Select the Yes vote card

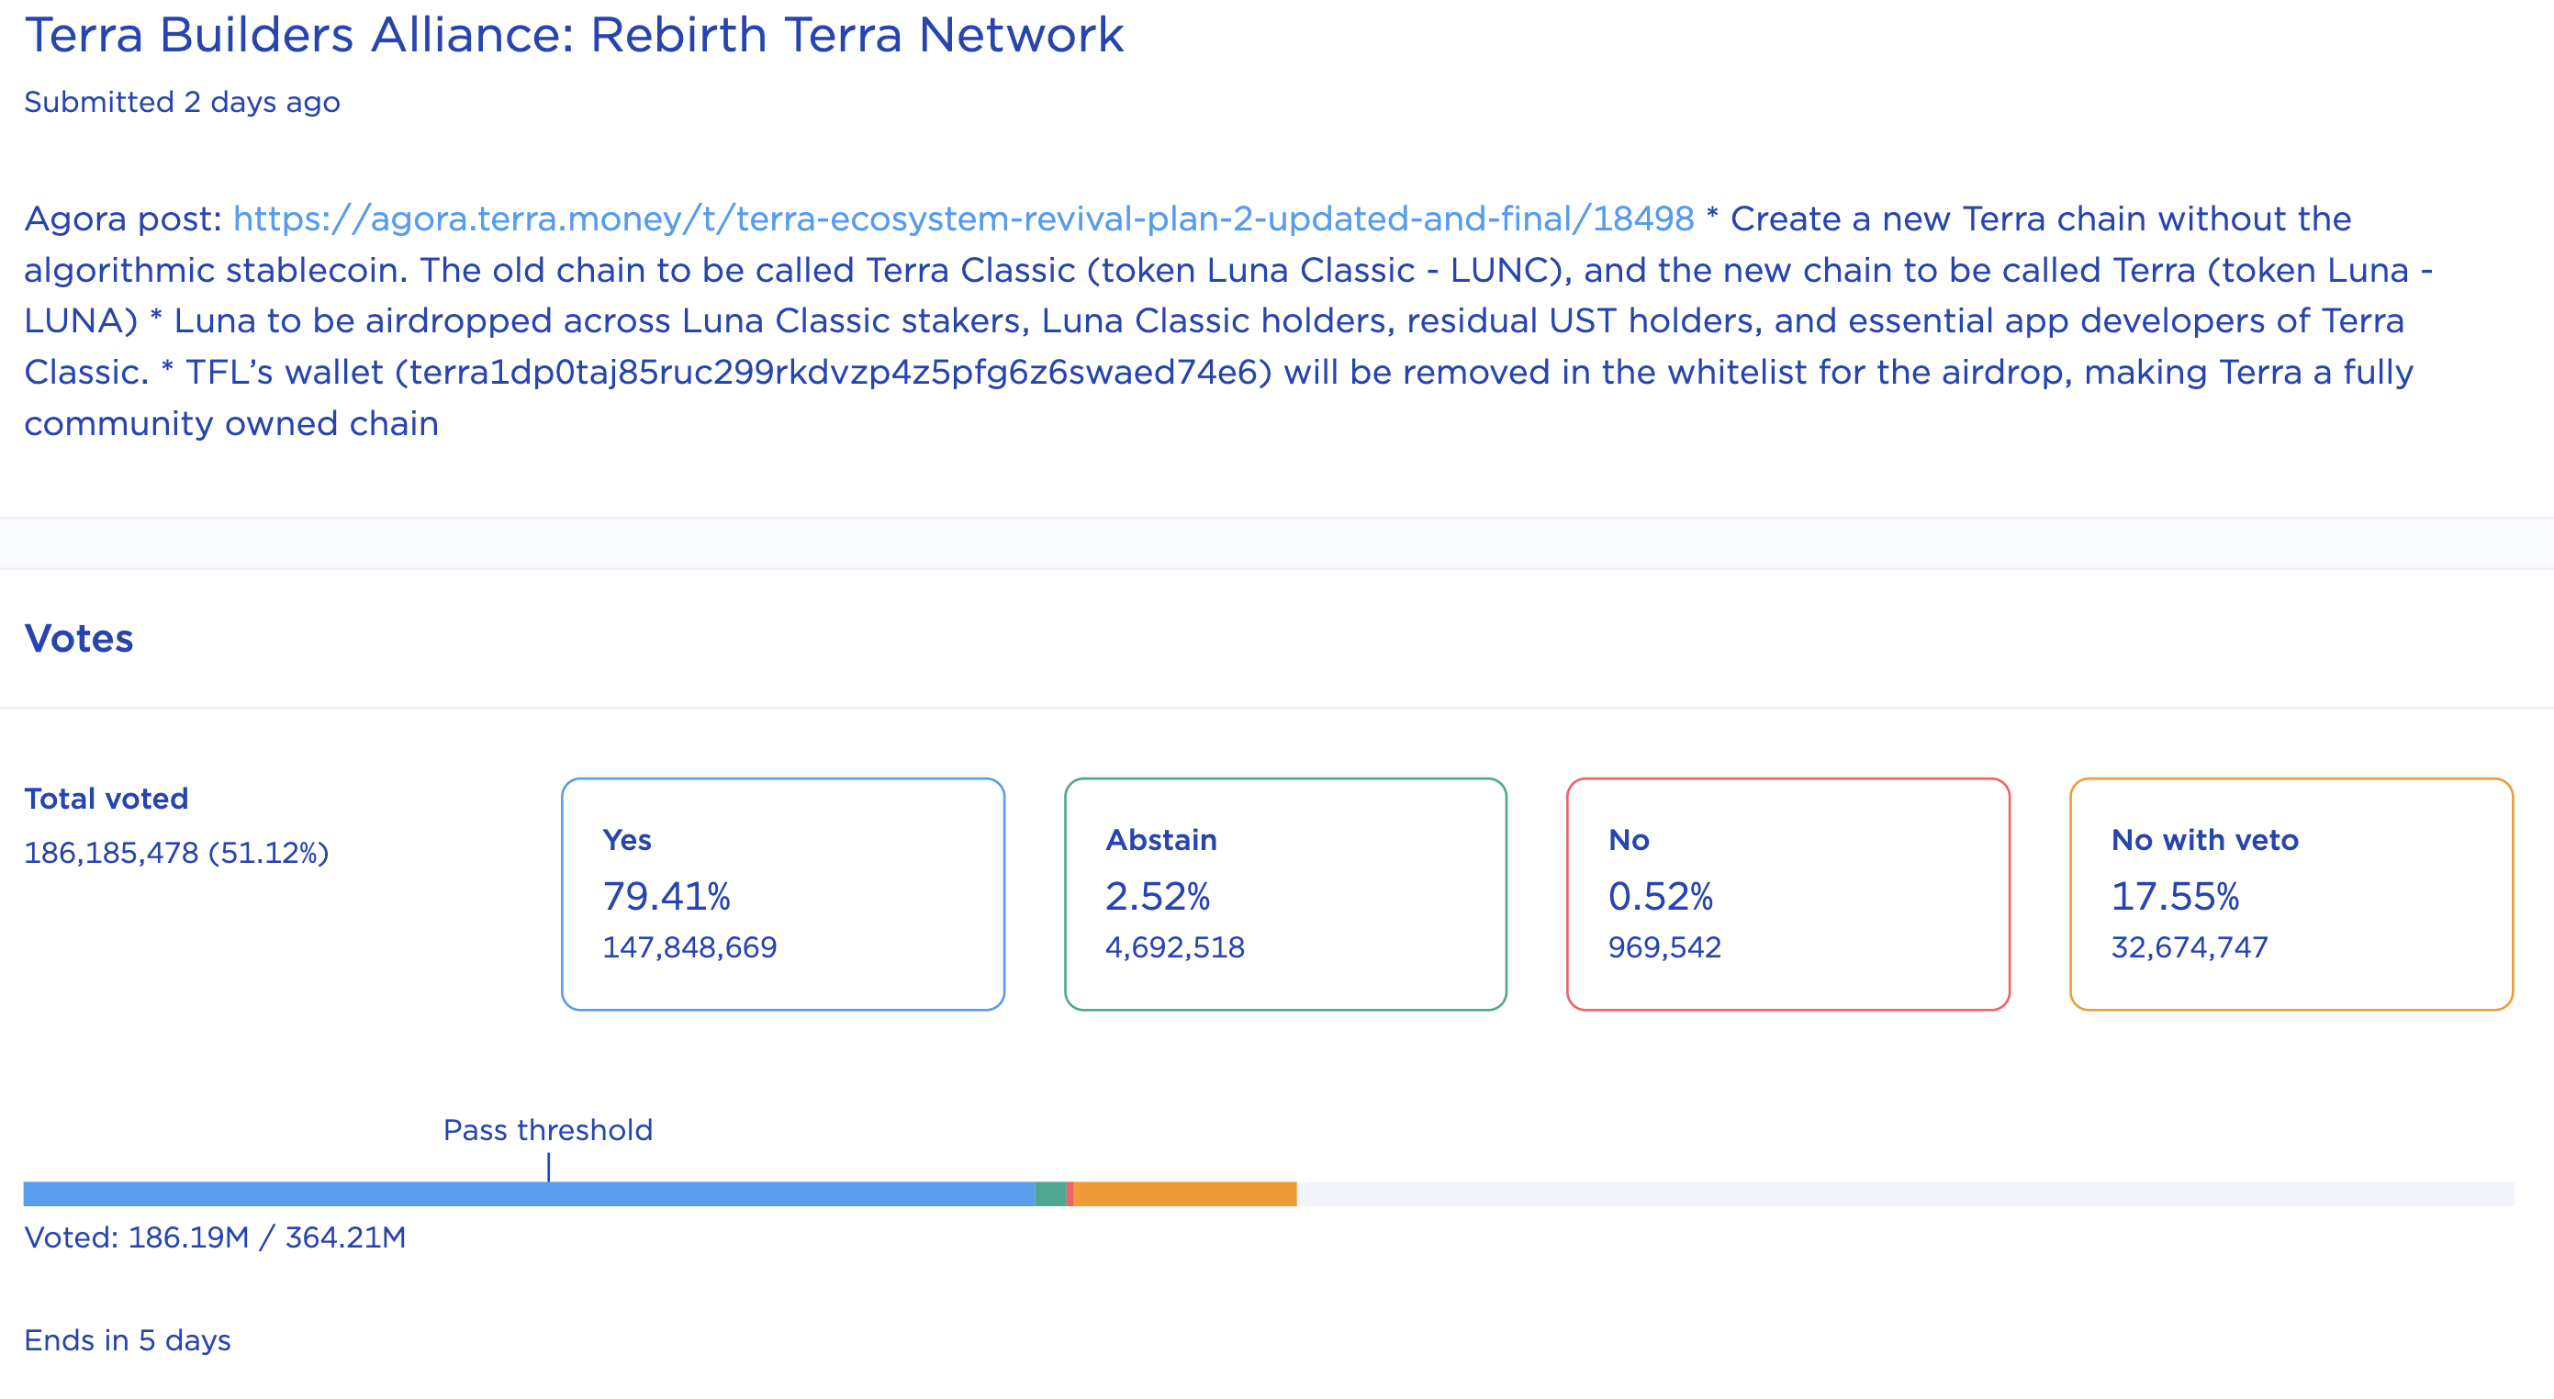click(x=782, y=893)
